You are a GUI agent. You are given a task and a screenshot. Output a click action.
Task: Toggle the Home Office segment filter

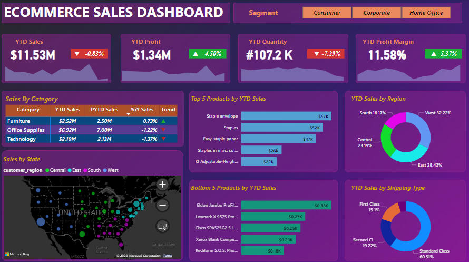click(x=426, y=13)
